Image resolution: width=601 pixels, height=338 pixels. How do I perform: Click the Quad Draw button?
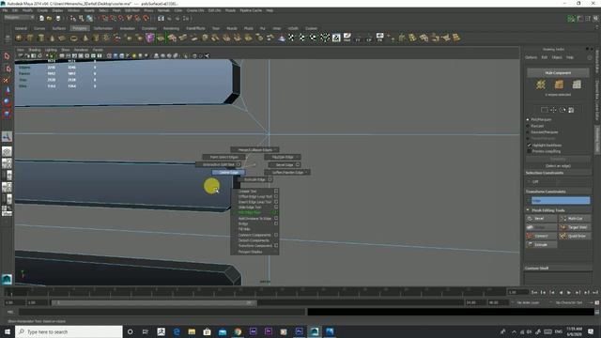click(575, 236)
